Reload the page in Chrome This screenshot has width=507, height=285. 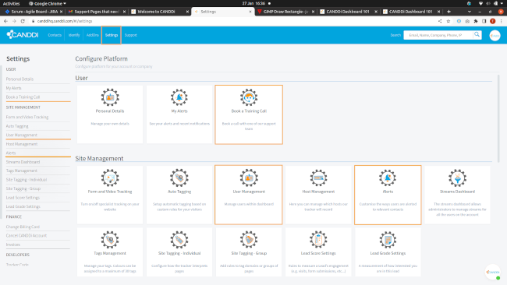tap(23, 21)
